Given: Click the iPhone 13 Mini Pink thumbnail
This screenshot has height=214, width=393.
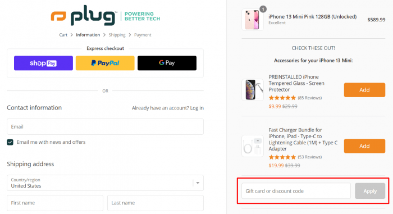Looking at the screenshot, I should [x=253, y=20].
